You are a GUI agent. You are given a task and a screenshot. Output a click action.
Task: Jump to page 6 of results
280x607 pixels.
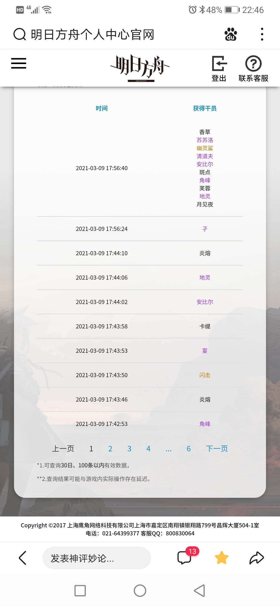(189, 449)
